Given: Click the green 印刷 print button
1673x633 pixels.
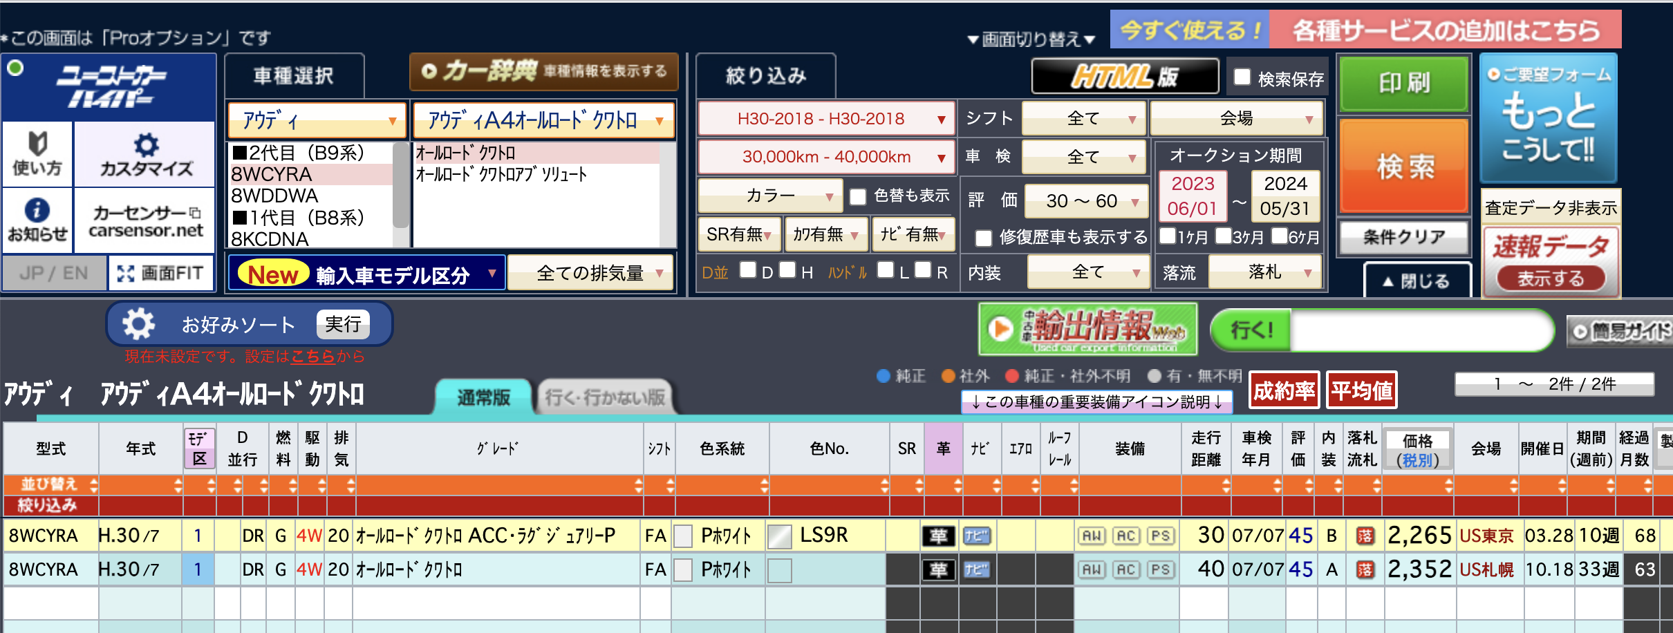Looking at the screenshot, I should click(x=1404, y=84).
